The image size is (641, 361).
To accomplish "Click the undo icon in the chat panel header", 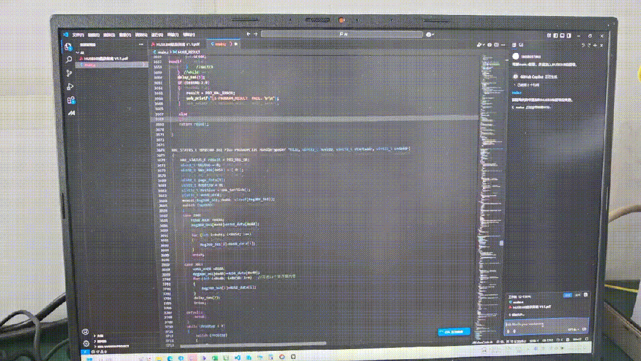I will pos(583,45).
